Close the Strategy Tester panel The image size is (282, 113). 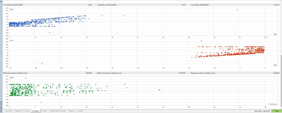pos(1,2)
